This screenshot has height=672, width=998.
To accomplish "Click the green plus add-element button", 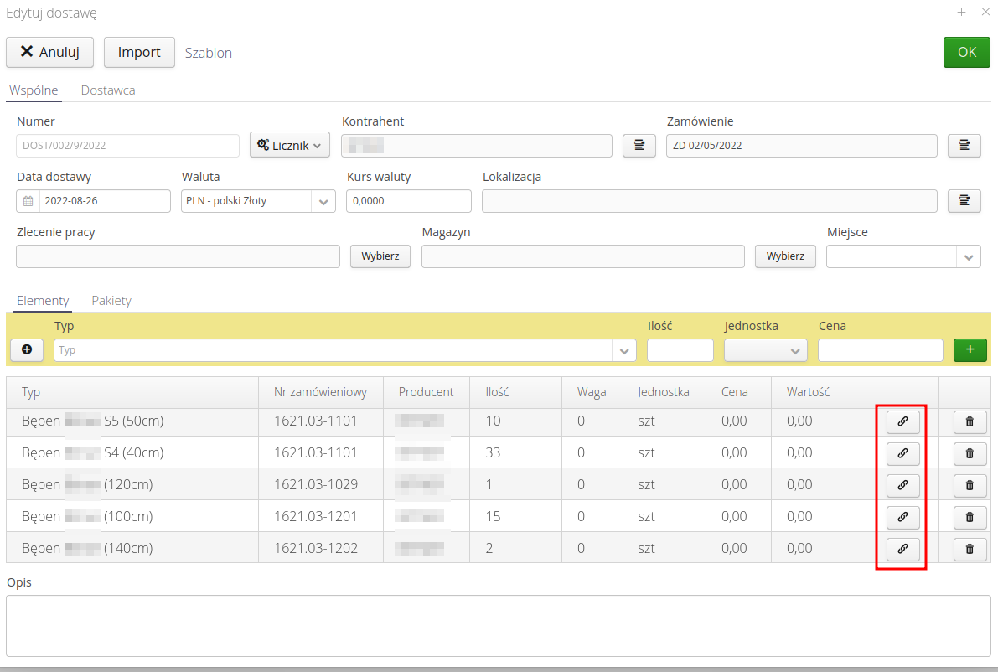I will pyautogui.click(x=970, y=350).
